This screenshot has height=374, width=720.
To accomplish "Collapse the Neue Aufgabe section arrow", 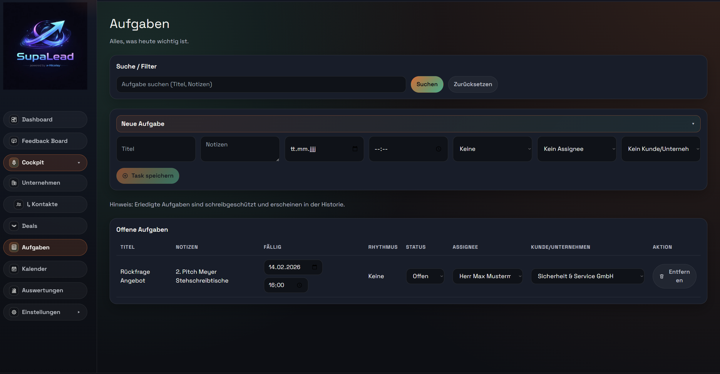I will pos(693,124).
